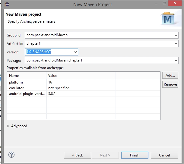The width and height of the screenshot is (184, 164).
Task: Click the Value column header
Action: 81,76
